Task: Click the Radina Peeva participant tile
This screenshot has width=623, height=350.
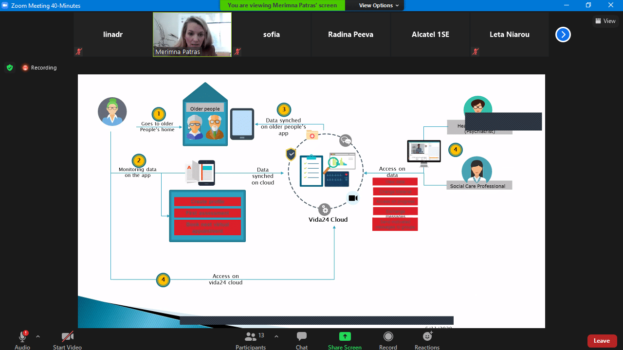Action: (350, 35)
